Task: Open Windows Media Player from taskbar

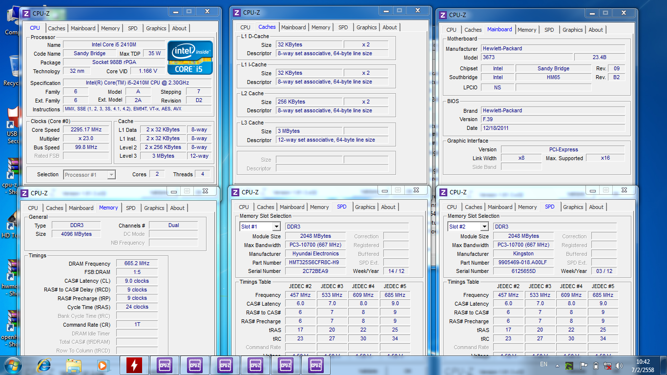Action: click(102, 365)
